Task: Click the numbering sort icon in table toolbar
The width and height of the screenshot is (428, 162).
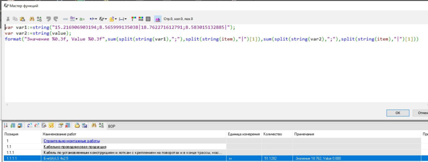Action: (6, 126)
